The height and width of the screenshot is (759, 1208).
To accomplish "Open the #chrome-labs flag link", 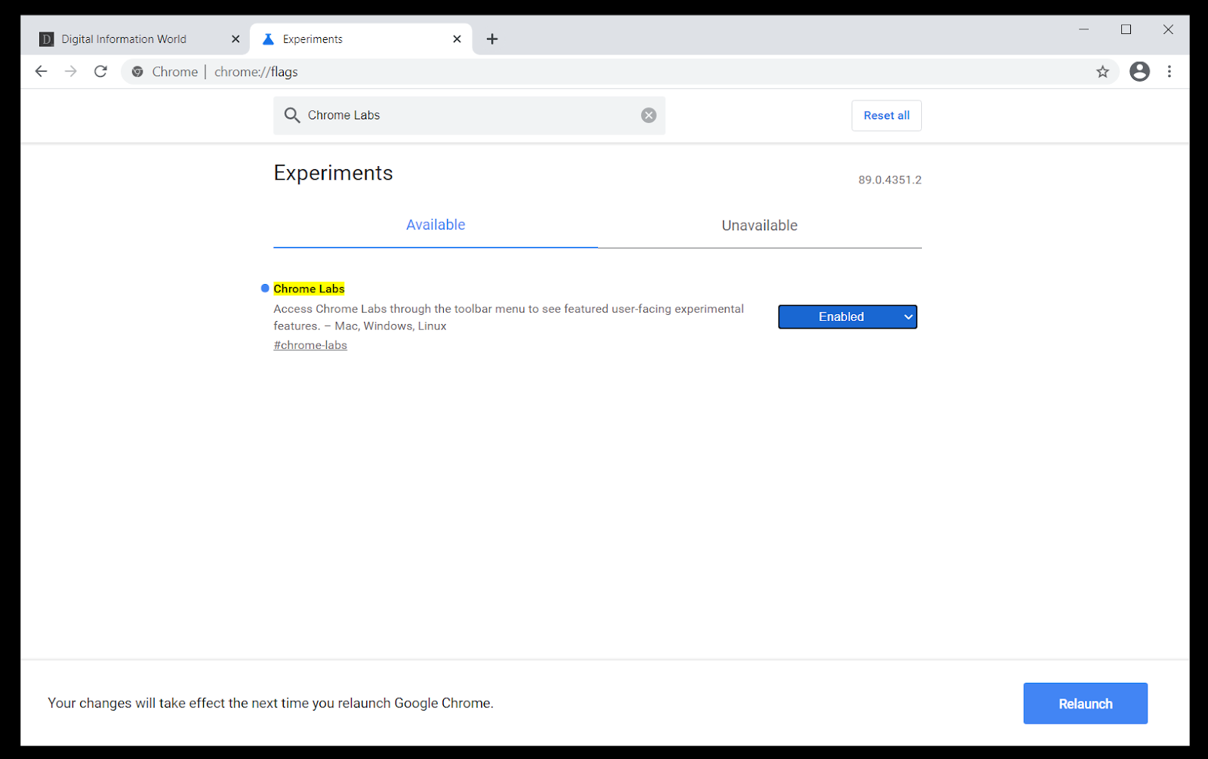I will (x=310, y=344).
